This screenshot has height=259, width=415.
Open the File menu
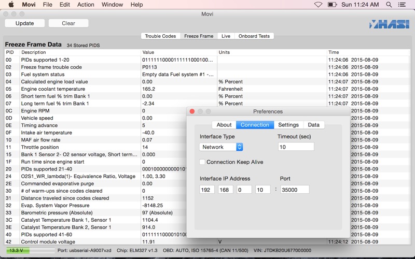click(x=48, y=5)
